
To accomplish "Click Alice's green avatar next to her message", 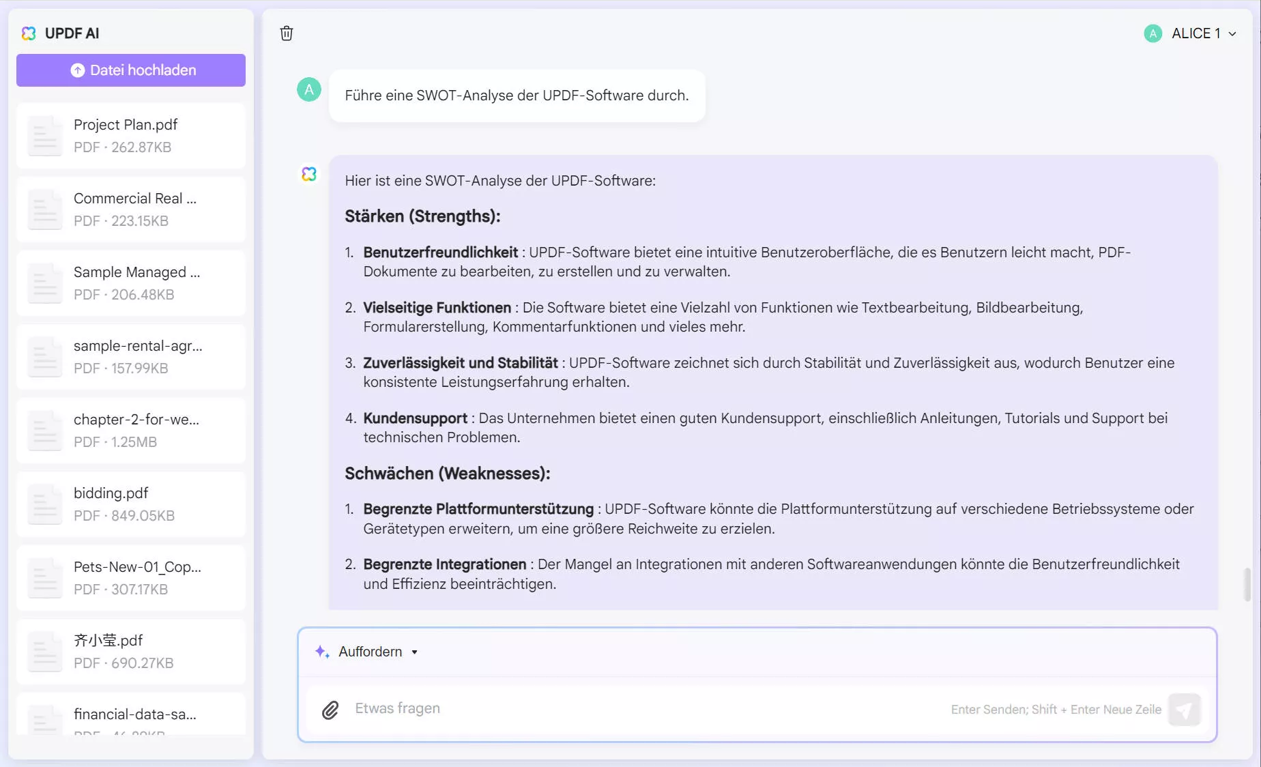I will [308, 89].
